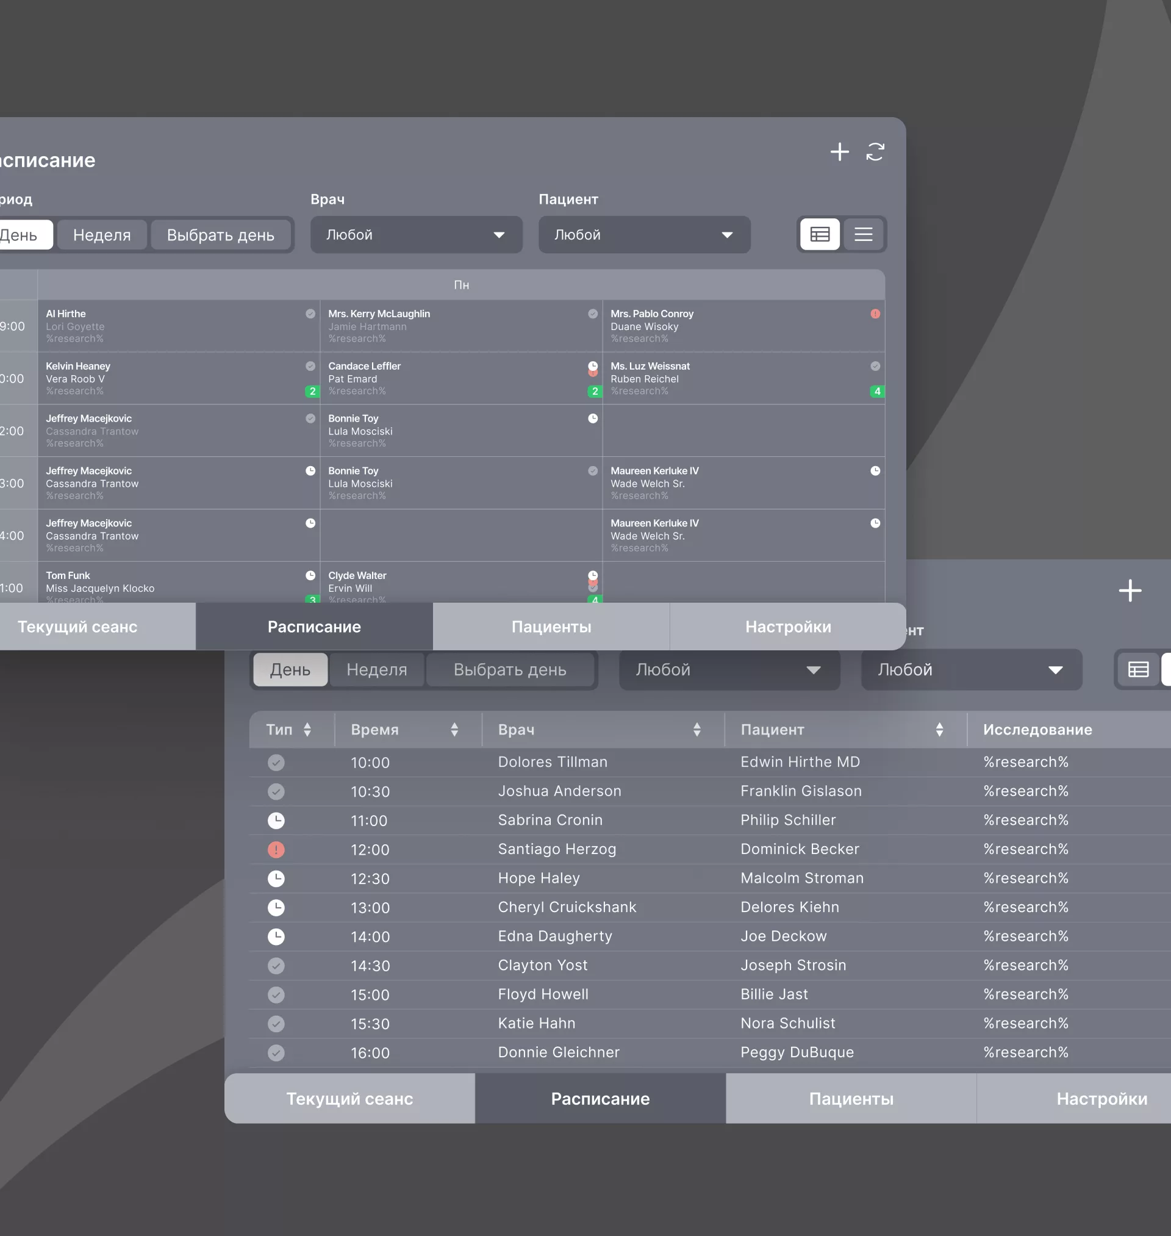Image resolution: width=1171 pixels, height=1236 pixels.
Task: Open Текущий сеанс tab in lower panel
Action: click(x=349, y=1099)
